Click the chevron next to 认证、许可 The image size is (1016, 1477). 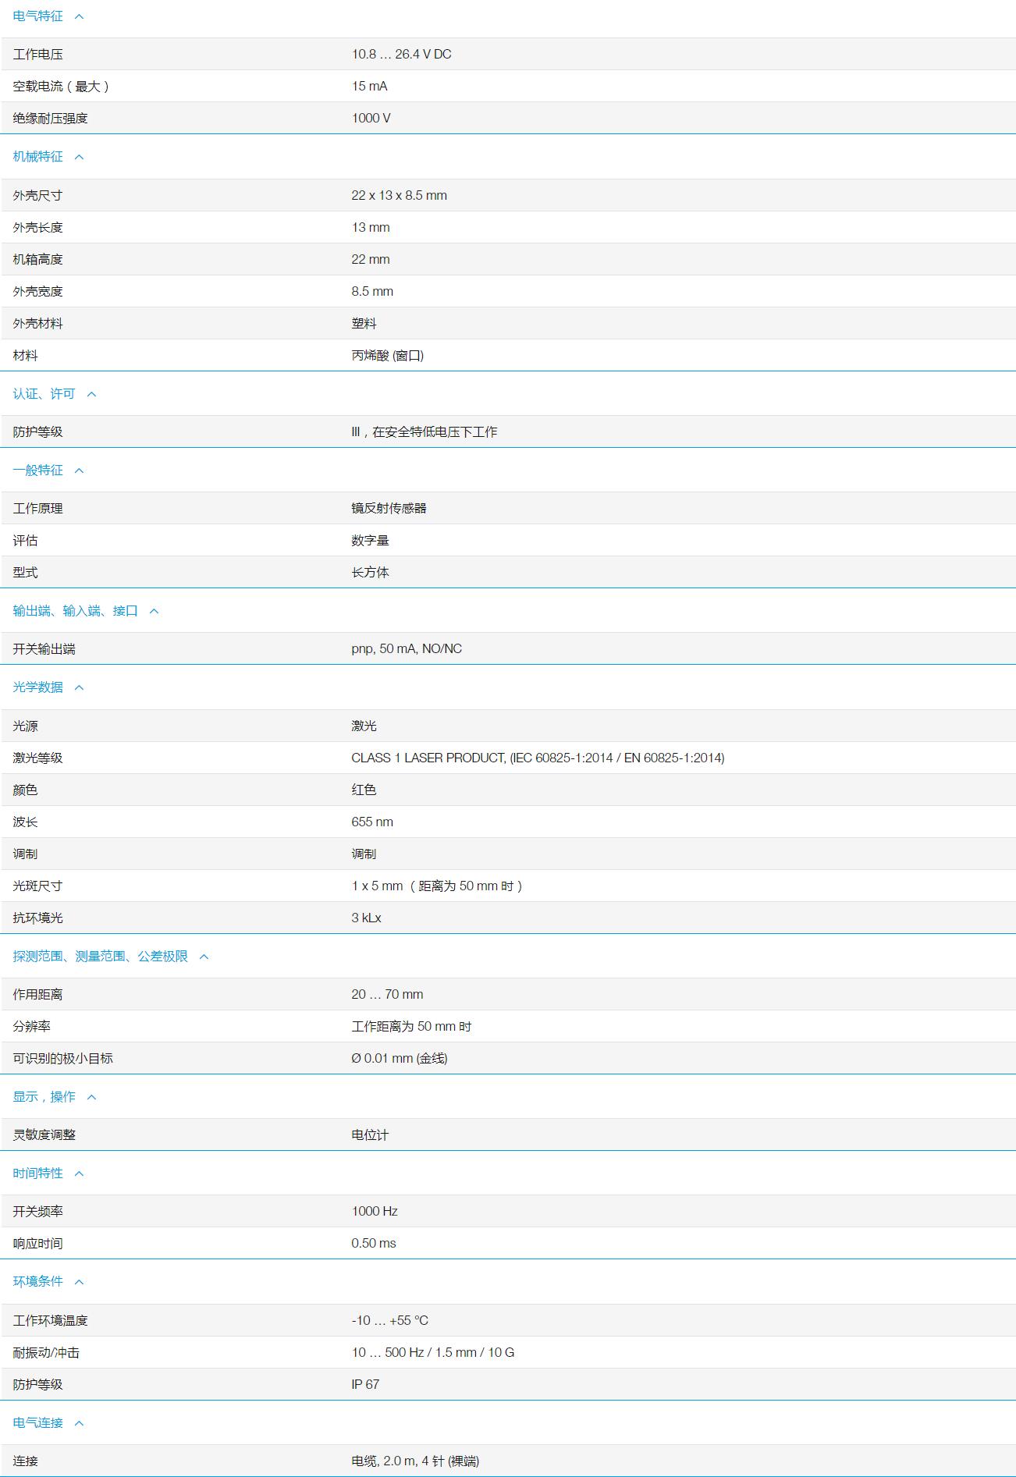91,394
